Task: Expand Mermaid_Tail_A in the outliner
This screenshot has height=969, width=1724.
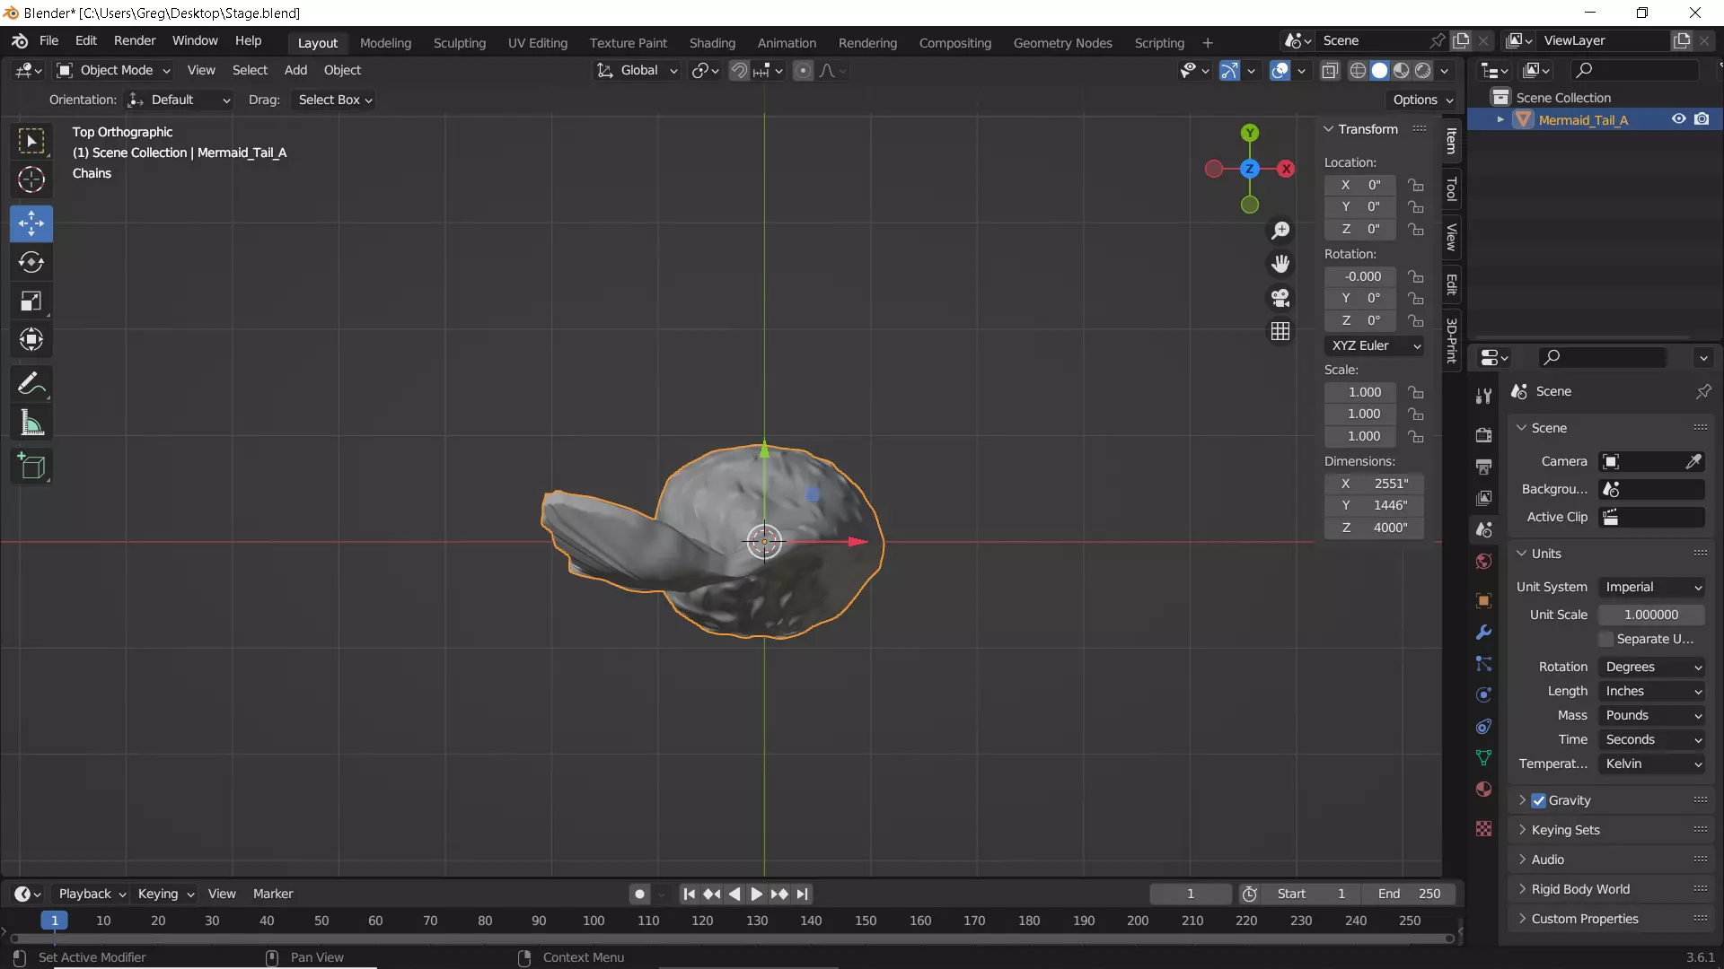Action: (x=1500, y=119)
